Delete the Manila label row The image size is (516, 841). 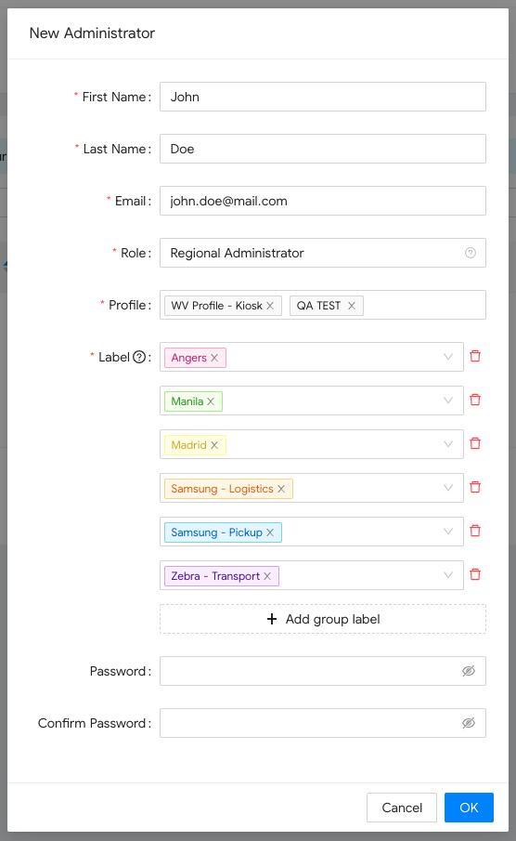(x=475, y=400)
